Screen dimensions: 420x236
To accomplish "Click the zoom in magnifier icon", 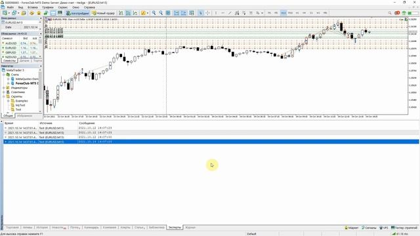I will click(154, 13).
